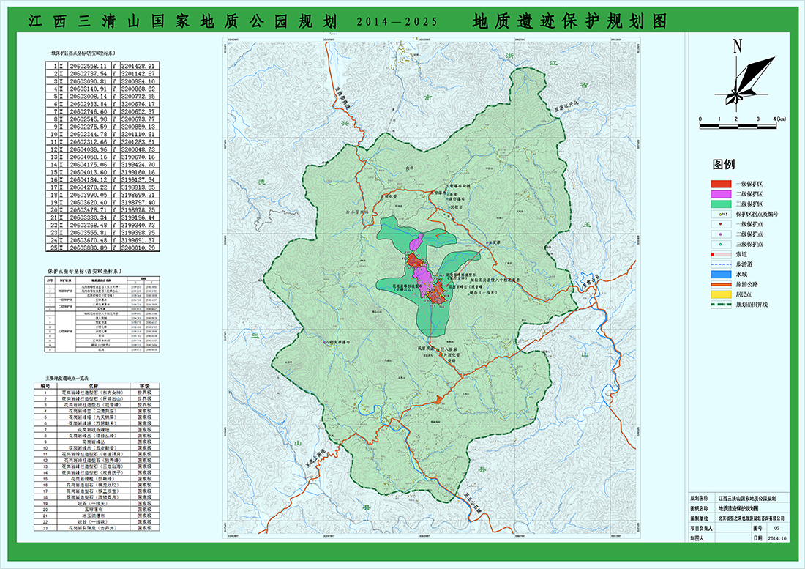Click the 三级保护点 green dot legend symbol

click(x=720, y=244)
